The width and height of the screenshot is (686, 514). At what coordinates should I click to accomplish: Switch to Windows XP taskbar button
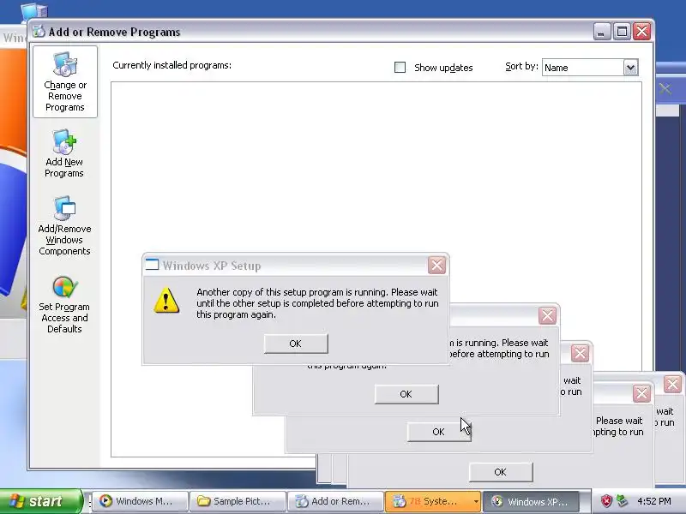(531, 501)
